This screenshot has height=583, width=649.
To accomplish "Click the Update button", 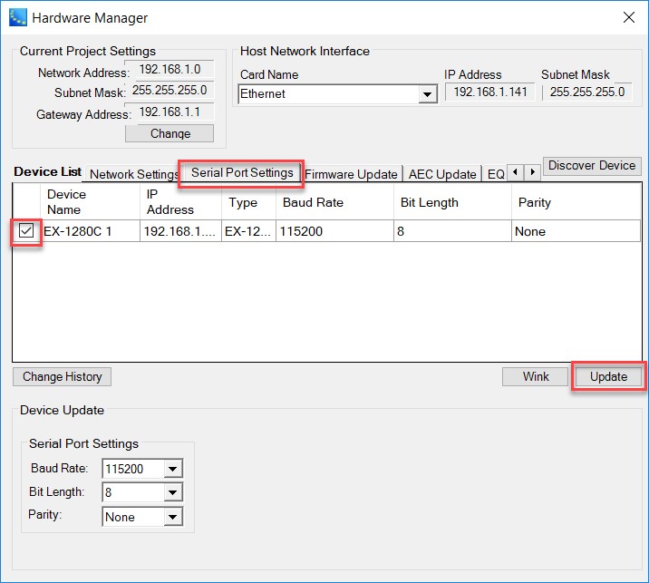I will point(608,377).
